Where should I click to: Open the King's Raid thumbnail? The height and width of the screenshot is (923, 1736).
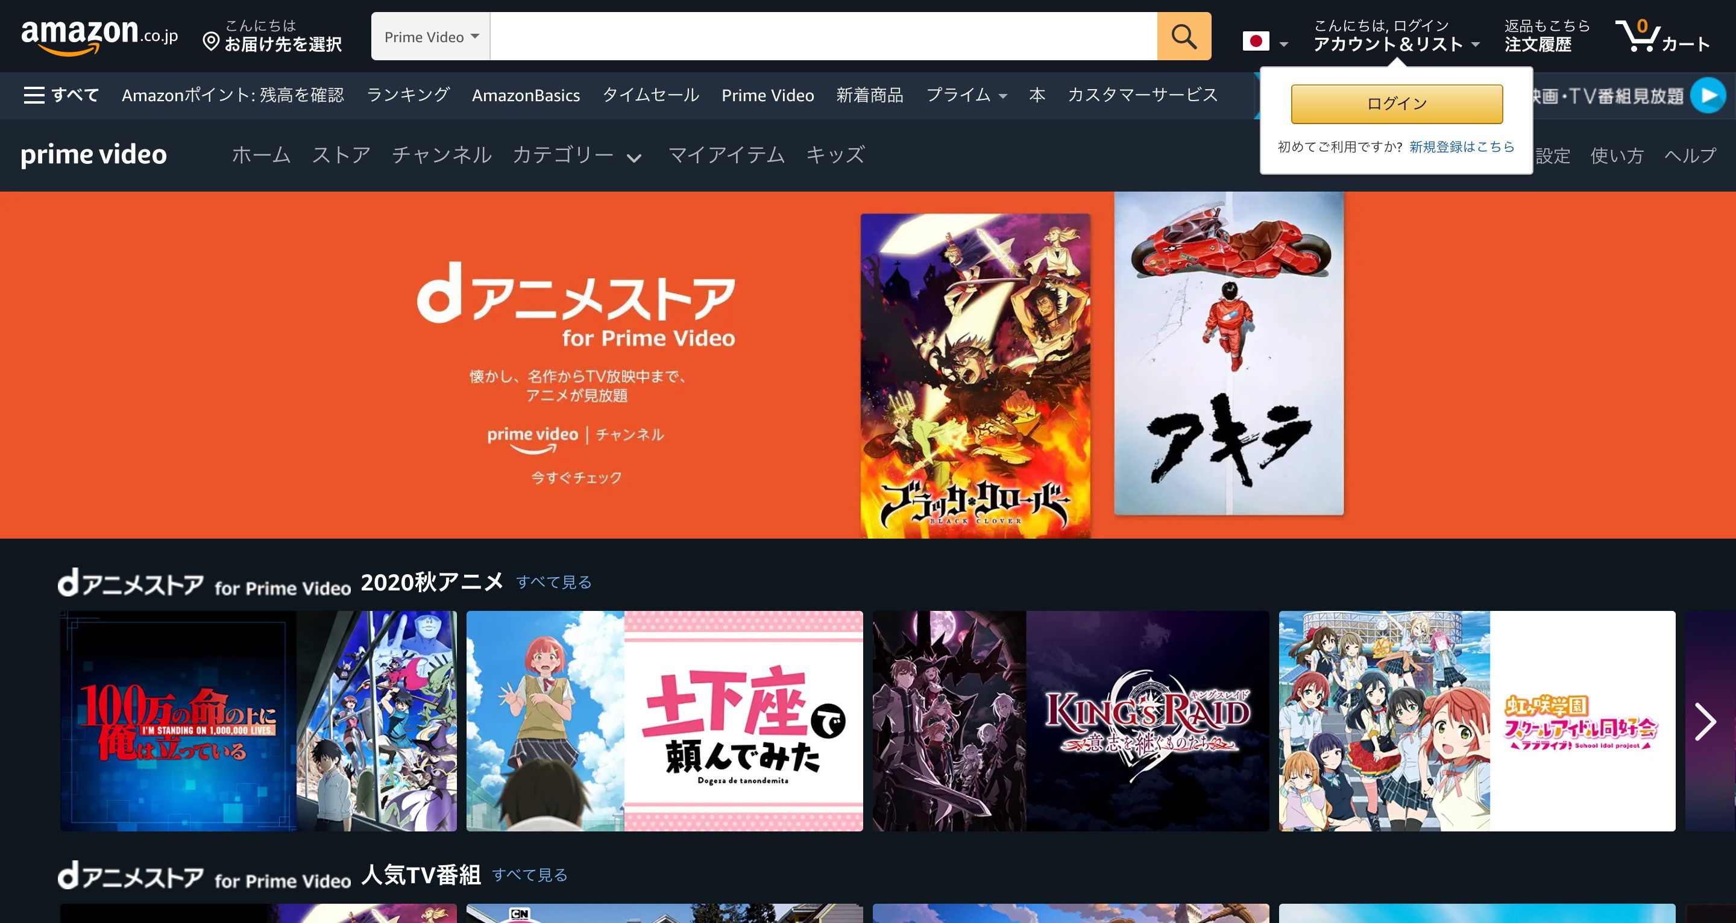(1070, 721)
